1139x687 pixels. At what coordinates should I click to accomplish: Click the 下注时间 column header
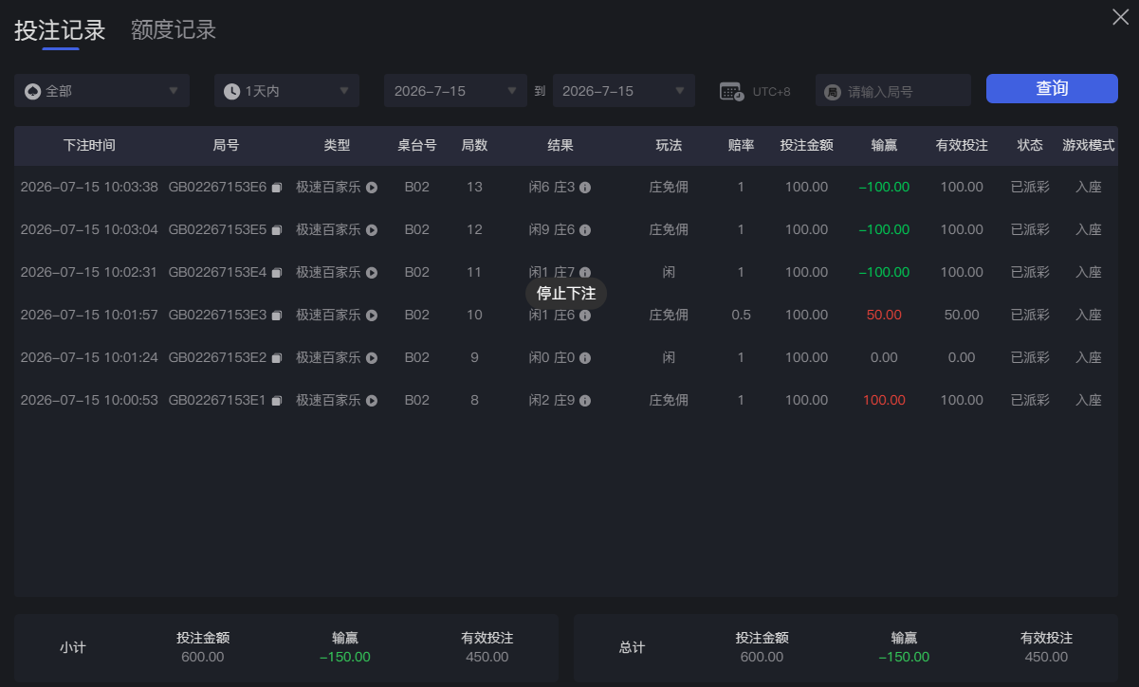coord(89,146)
